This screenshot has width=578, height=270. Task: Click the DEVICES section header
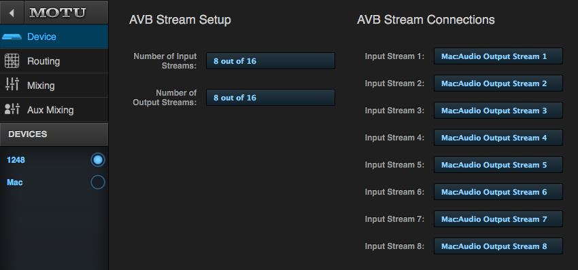54,134
